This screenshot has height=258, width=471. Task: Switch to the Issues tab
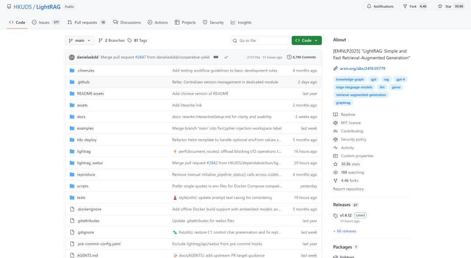[46, 22]
